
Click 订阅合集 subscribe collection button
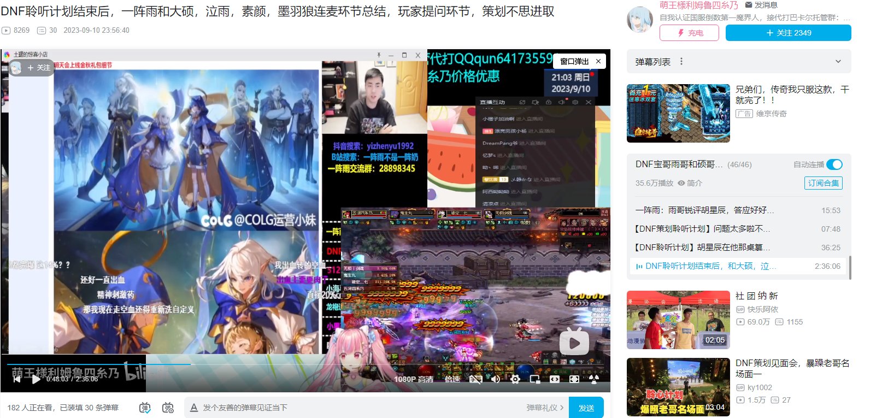823,183
